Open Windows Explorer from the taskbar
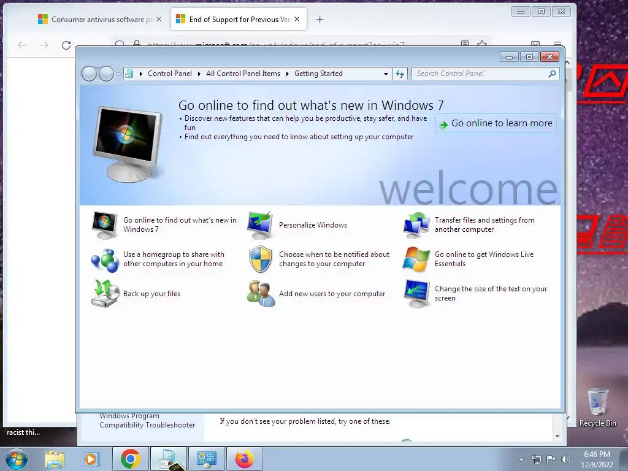The height and width of the screenshot is (471, 628). click(x=55, y=459)
